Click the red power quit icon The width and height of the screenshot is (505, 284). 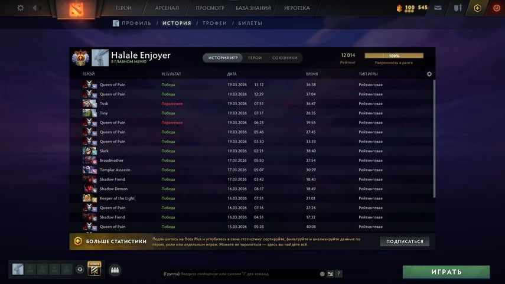(x=497, y=8)
